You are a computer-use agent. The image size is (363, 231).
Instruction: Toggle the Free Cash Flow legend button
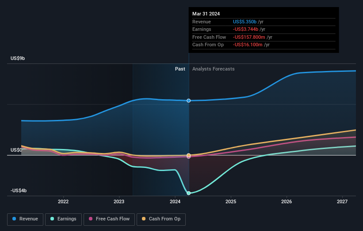[x=109, y=219]
